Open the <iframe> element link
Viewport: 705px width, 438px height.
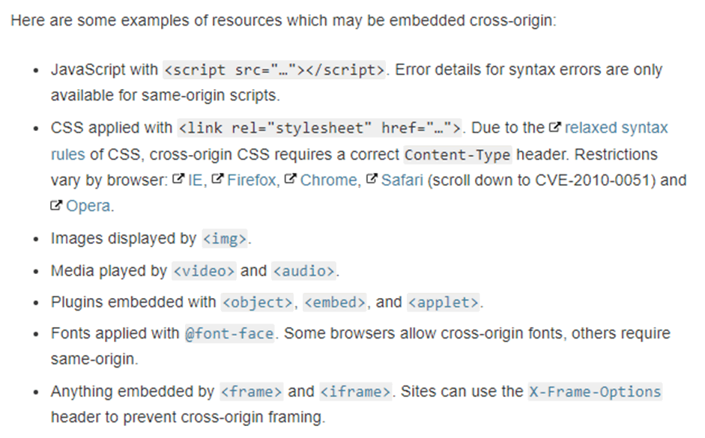coord(355,392)
